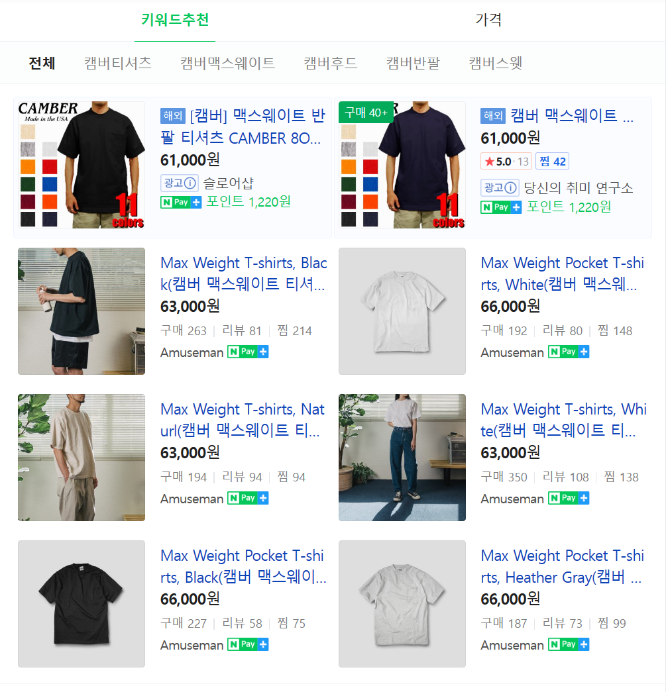Click the 61,000원 price in 슬로어샵 ad
This screenshot has width=666, height=692.
coord(190,160)
